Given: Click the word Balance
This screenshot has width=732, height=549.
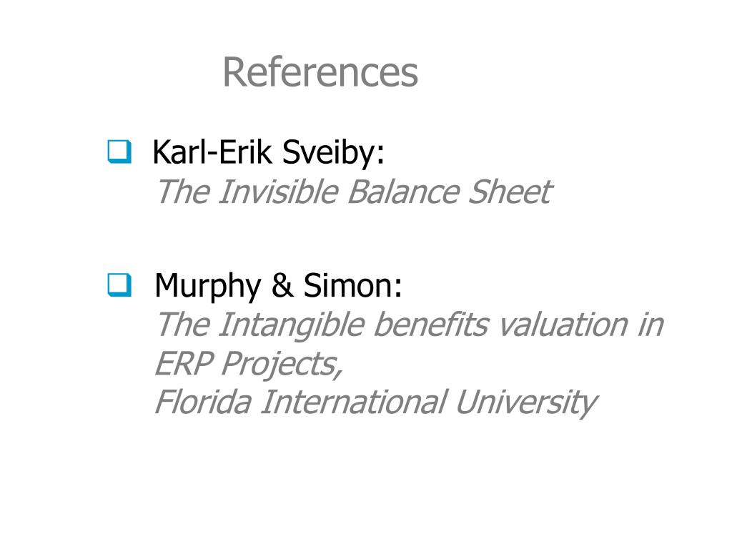Looking at the screenshot, I should 404,192.
